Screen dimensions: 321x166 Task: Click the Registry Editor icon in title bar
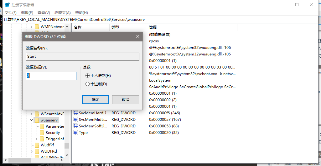[7, 5]
